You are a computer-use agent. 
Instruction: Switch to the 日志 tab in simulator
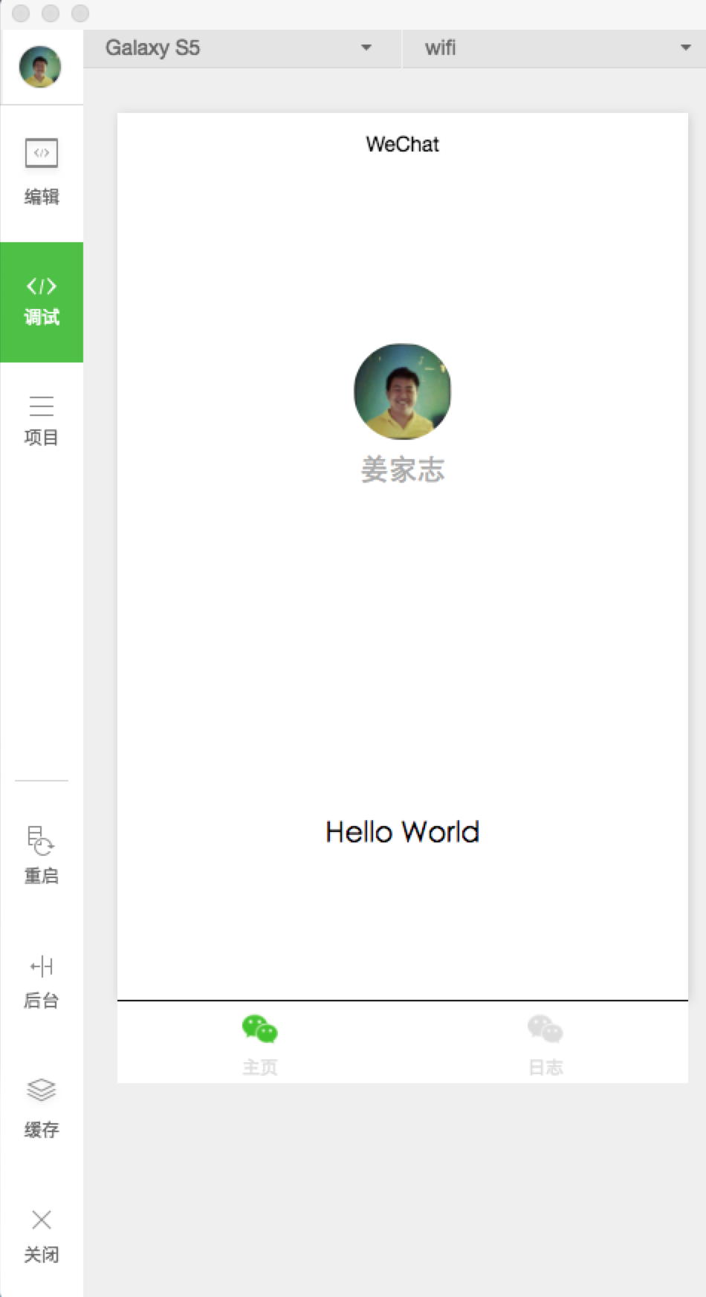tap(545, 1044)
